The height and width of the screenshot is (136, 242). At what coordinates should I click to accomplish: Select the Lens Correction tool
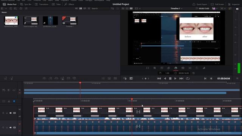point(190,68)
